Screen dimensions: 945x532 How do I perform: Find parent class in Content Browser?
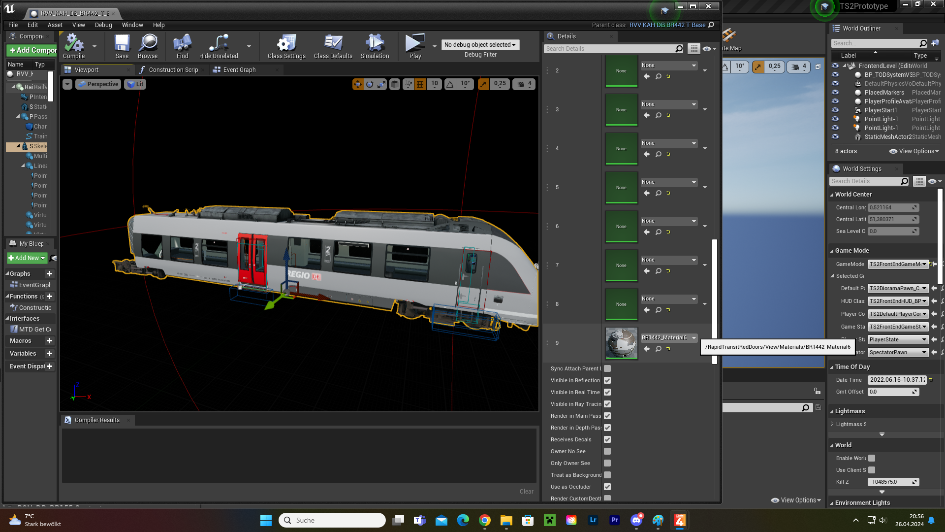coord(711,25)
